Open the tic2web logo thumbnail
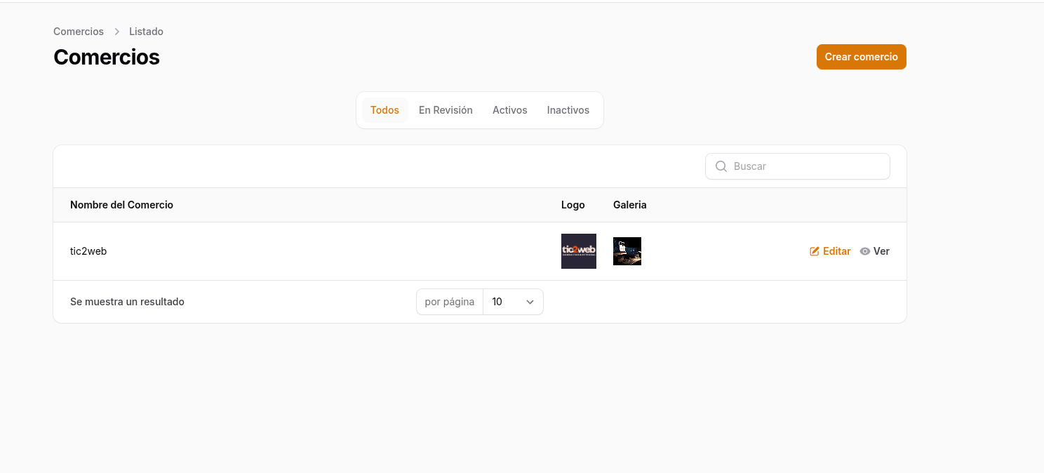This screenshot has width=1044, height=473. [x=578, y=251]
